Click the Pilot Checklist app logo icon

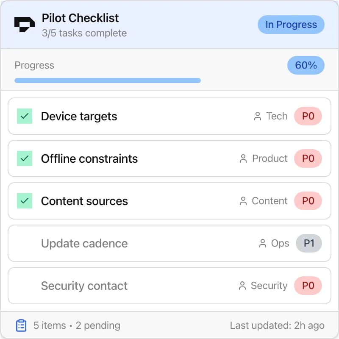coord(24,24)
